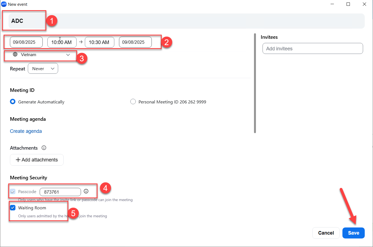Click the vertical scrollbar beside Invitees
The height and width of the screenshot is (247, 373).
pos(255,83)
